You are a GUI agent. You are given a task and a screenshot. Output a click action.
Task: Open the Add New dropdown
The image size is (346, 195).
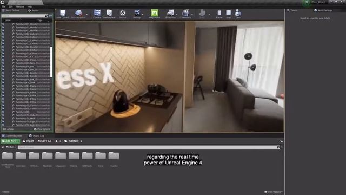coord(10,141)
